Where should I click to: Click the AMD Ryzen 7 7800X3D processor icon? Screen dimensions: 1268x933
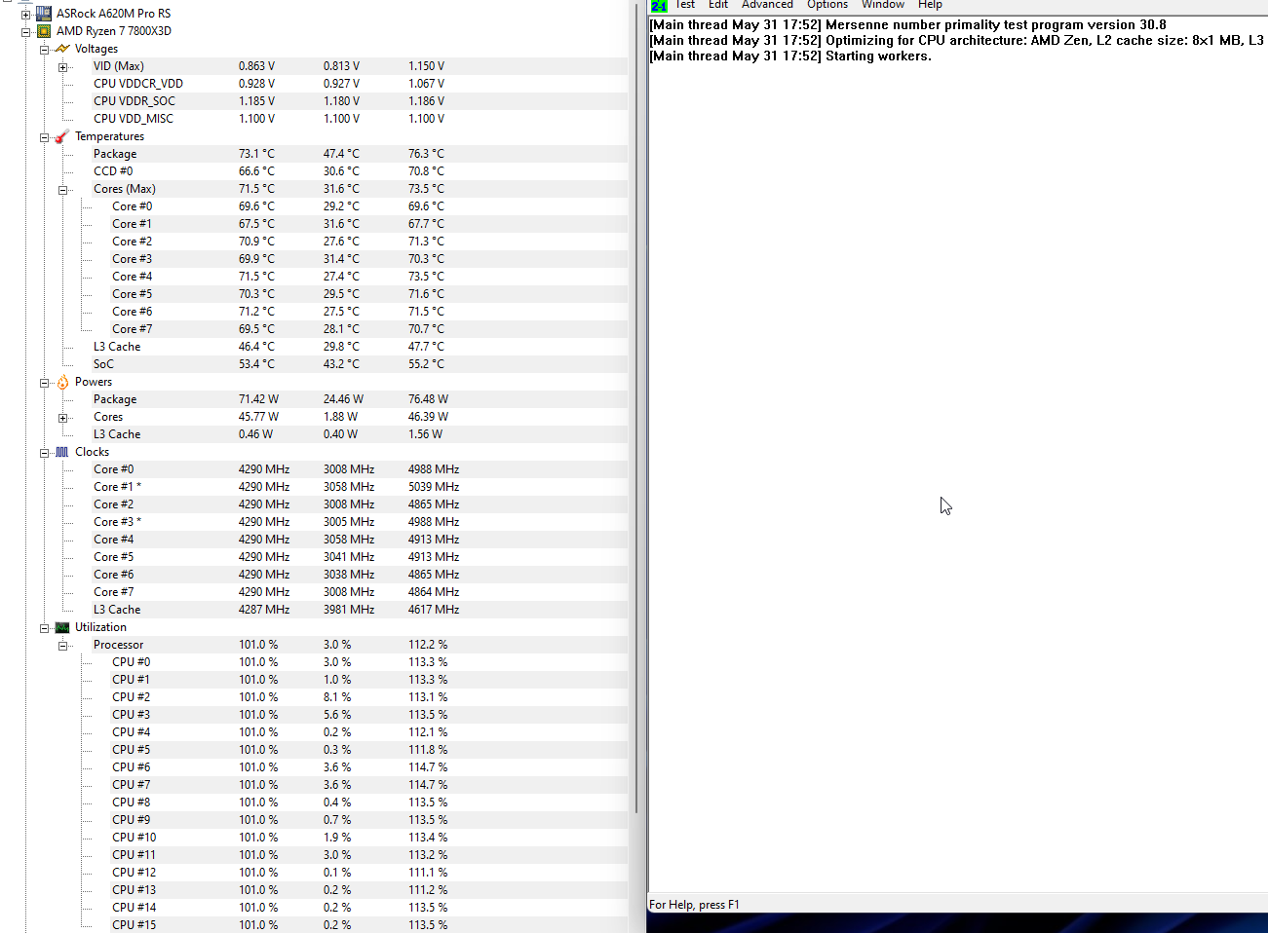pos(44,31)
